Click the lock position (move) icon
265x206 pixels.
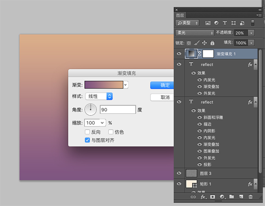coord(204,43)
